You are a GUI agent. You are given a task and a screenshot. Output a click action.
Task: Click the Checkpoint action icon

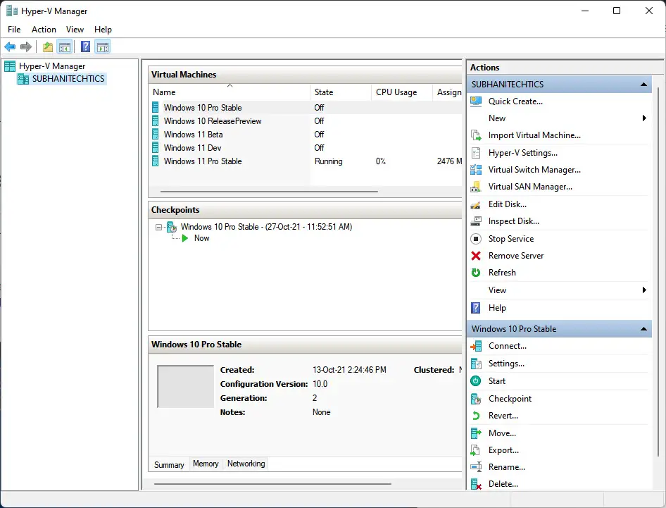(476, 399)
